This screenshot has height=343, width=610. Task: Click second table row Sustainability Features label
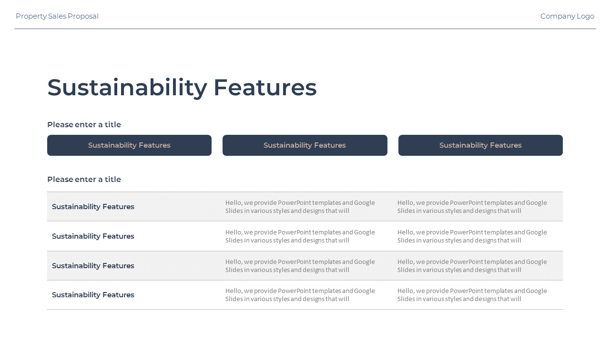tap(93, 236)
